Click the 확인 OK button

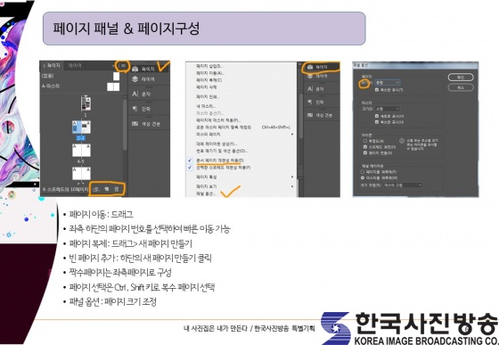(x=461, y=78)
